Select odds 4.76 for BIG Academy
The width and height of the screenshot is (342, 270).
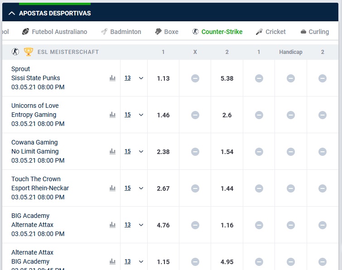(163, 225)
